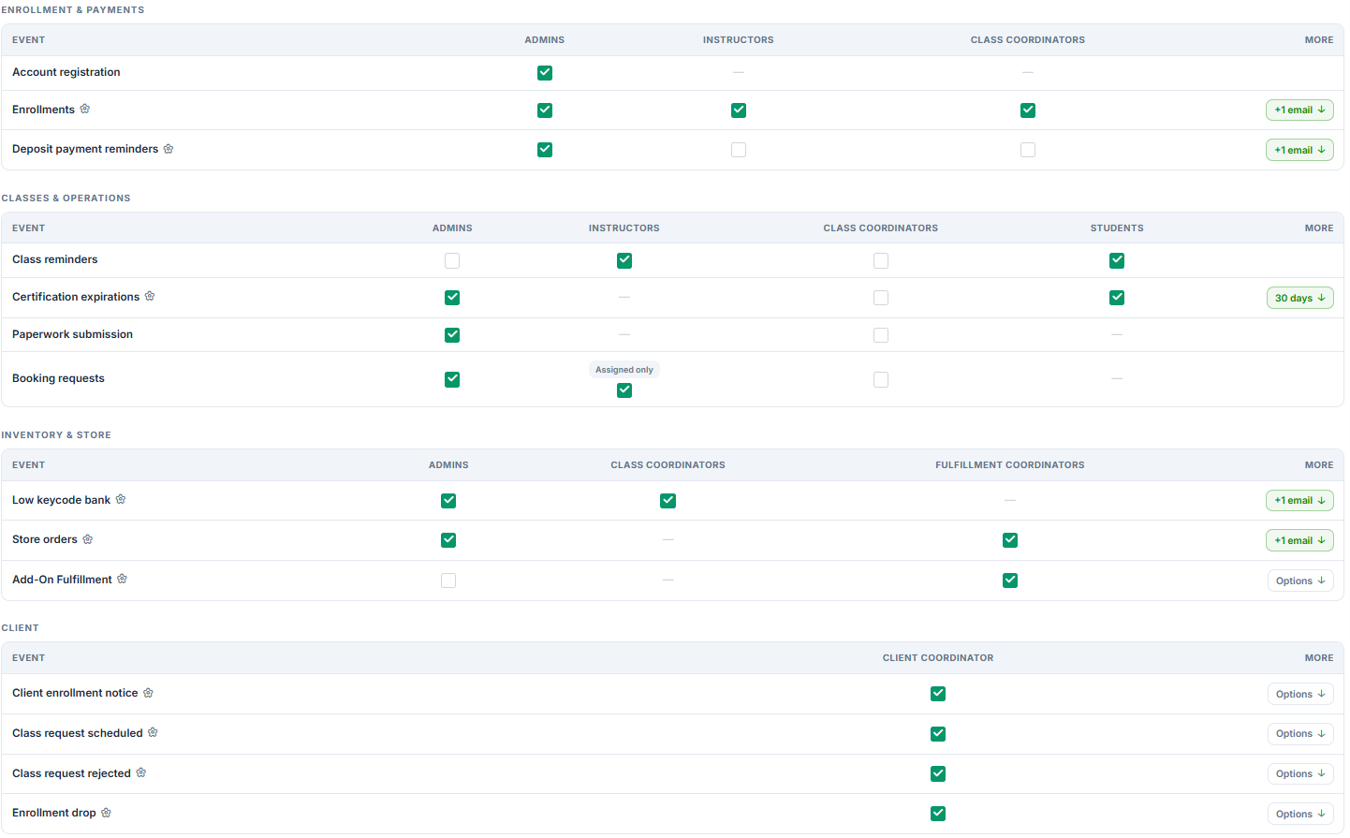
Task: Expand Options for Class request rejected
Action: 1300,773
